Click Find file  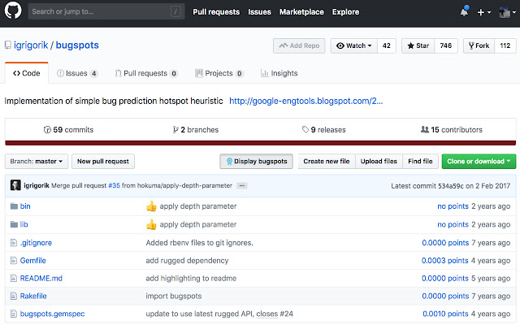pyautogui.click(x=420, y=161)
